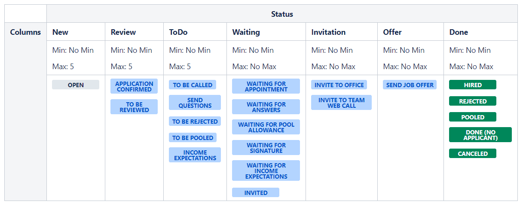
Task: Click the green HIRED status
Action: [x=473, y=85]
